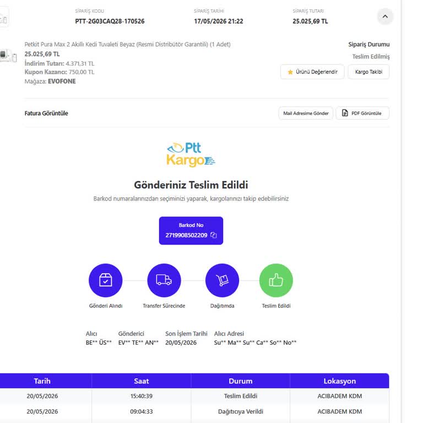Open PDF Görüntüle invoice button

click(362, 113)
